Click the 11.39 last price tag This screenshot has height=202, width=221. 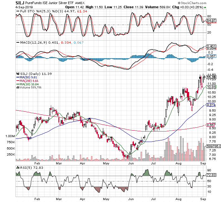[211, 77]
